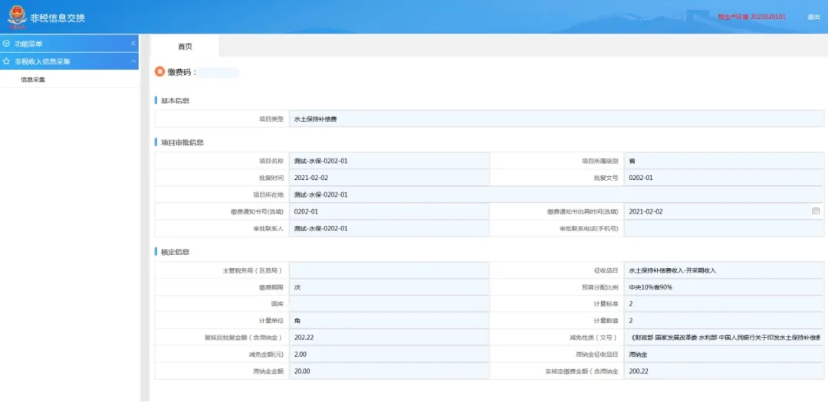This screenshot has width=828, height=402.
Task: Click the 退出 logout link
Action: (813, 17)
